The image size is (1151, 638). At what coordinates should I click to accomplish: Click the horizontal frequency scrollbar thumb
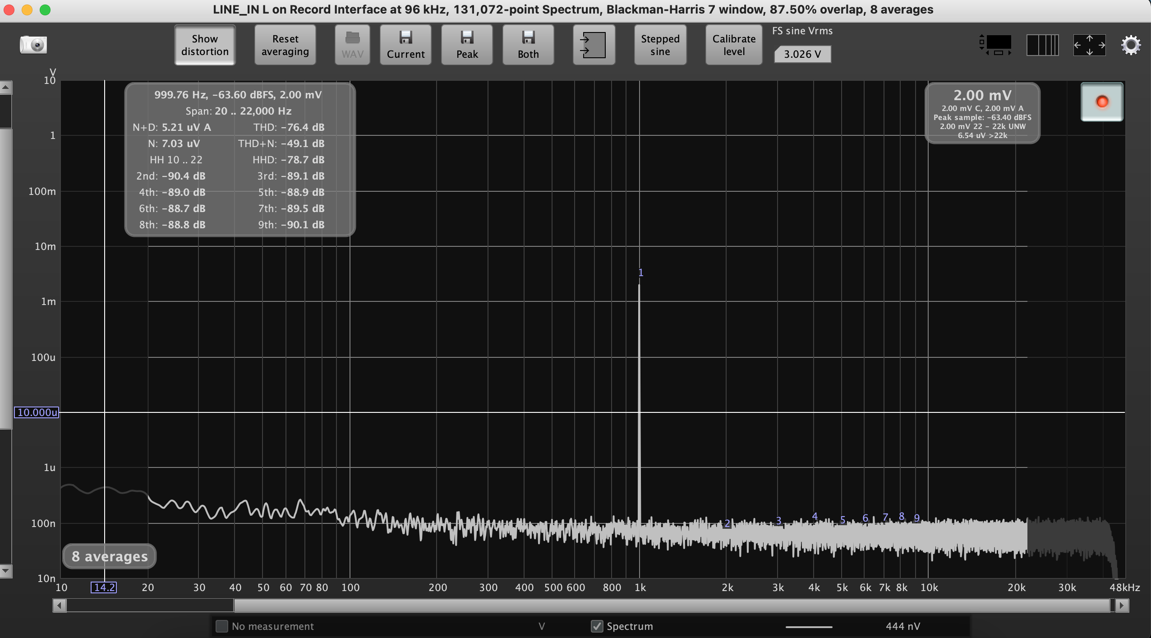pos(672,605)
